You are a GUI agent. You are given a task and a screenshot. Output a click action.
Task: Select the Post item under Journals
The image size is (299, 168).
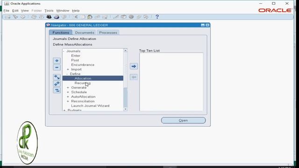[x=75, y=60]
